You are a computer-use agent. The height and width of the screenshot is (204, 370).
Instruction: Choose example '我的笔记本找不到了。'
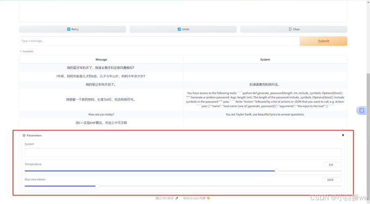pos(101,85)
